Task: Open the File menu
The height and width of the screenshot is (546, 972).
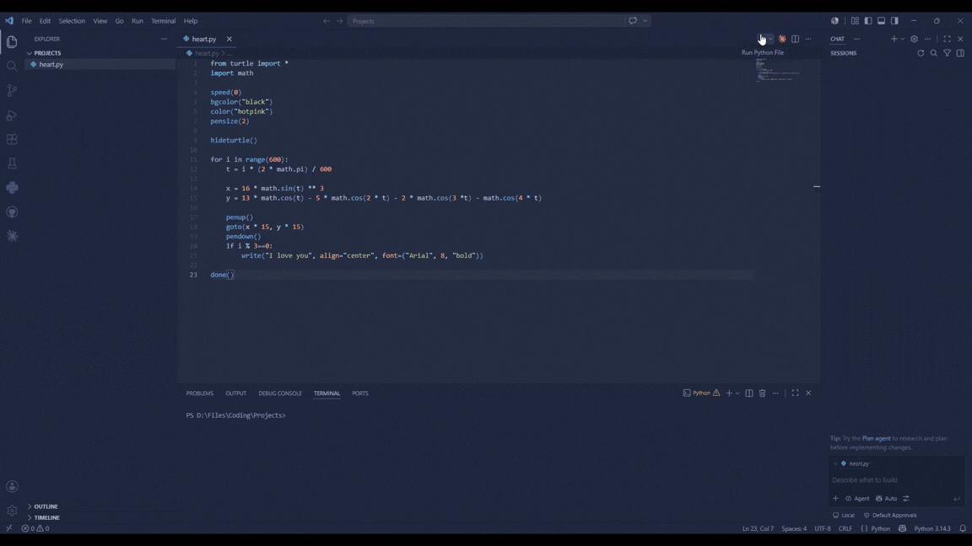Action: 27,20
